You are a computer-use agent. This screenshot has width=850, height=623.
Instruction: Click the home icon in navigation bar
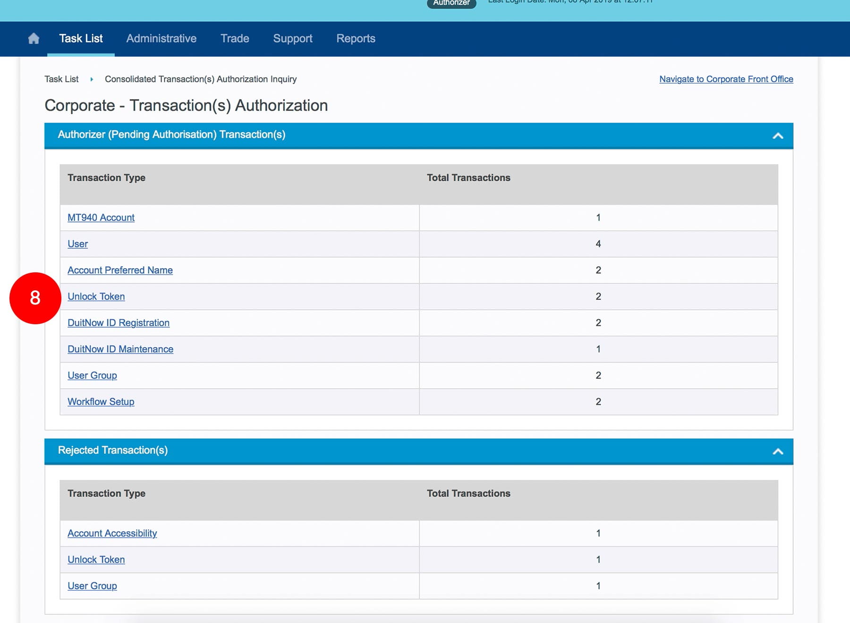pos(34,39)
